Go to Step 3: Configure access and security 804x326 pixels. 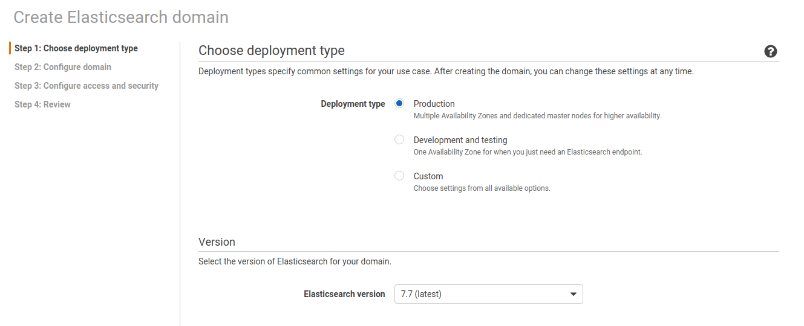[x=87, y=86]
